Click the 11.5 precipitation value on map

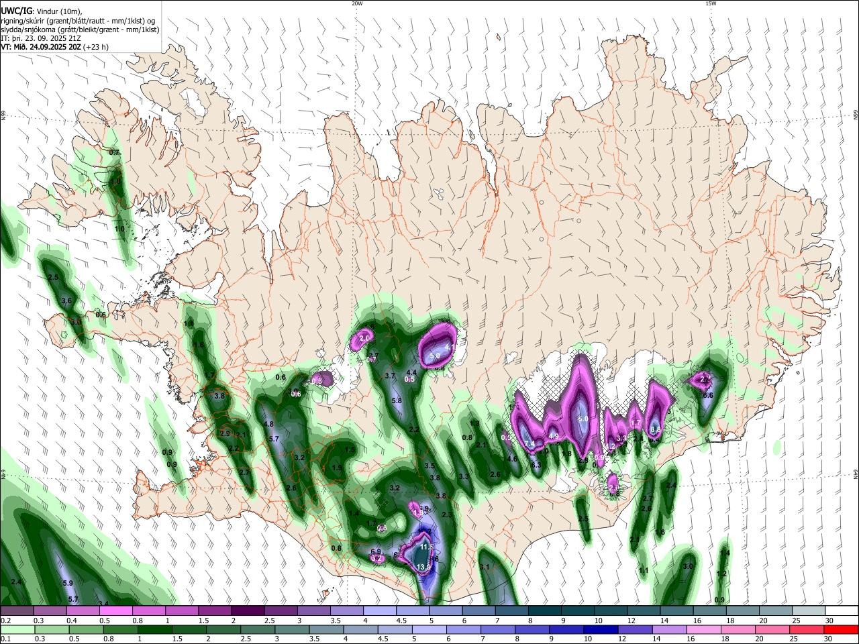pos(425,547)
